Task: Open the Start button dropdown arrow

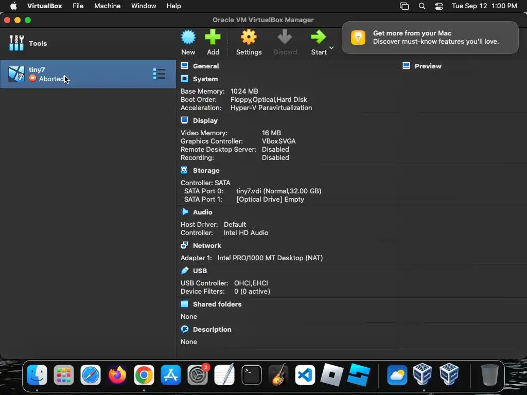Action: click(x=331, y=48)
